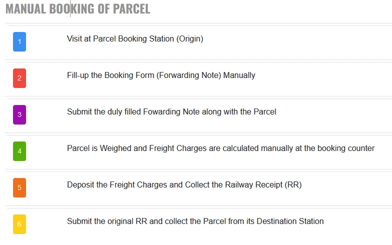Image resolution: width=392 pixels, height=245 pixels.
Task: Select the purple step 3 badge
Action: [x=20, y=114]
